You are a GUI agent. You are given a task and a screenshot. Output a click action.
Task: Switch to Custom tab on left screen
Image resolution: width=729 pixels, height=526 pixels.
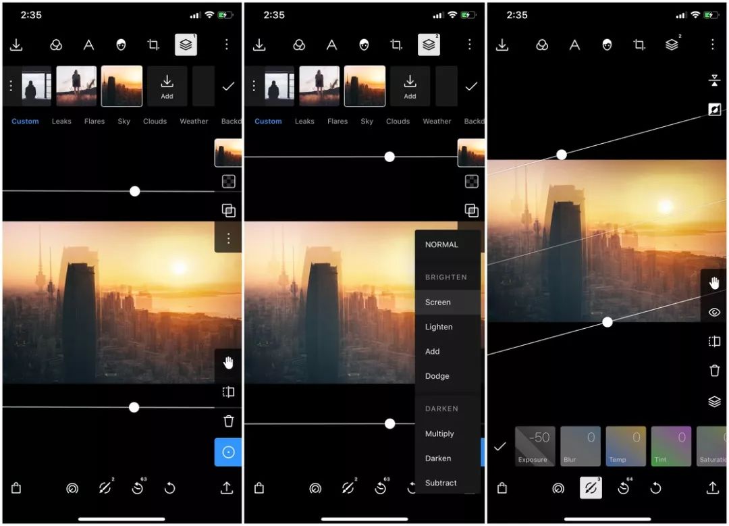[x=25, y=121]
